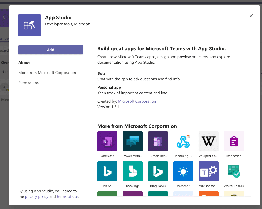This screenshot has height=209, width=262.
Task: Open the privacy policy link
Action: coord(37,196)
